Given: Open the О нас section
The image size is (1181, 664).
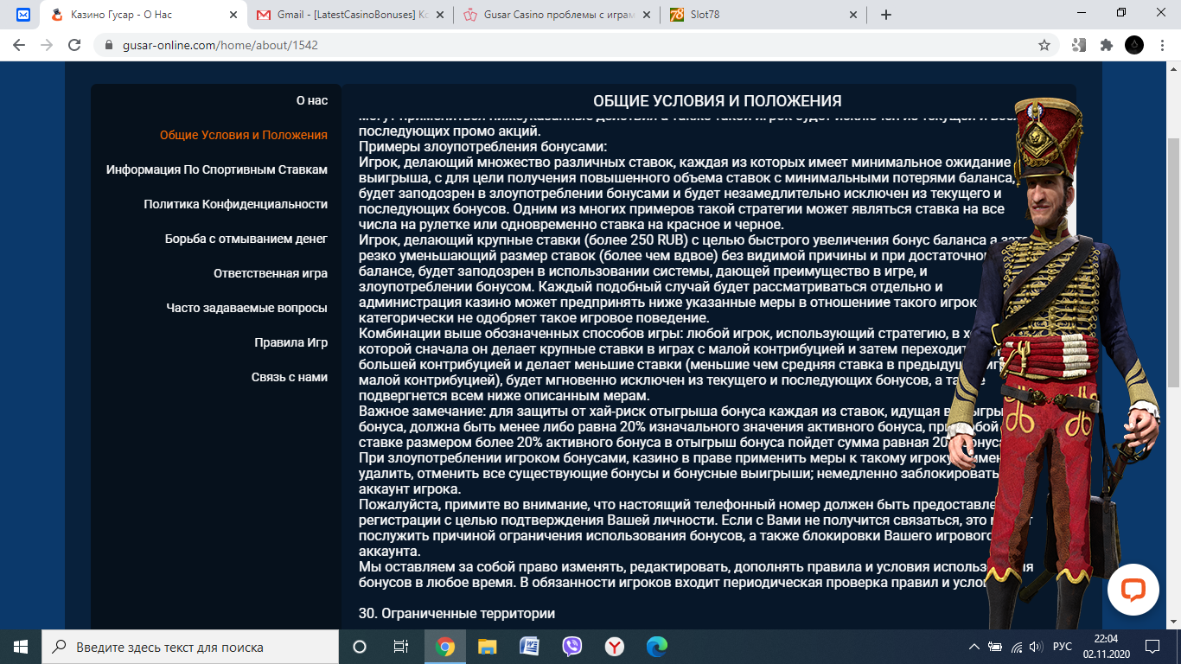Looking at the screenshot, I should coord(311,100).
